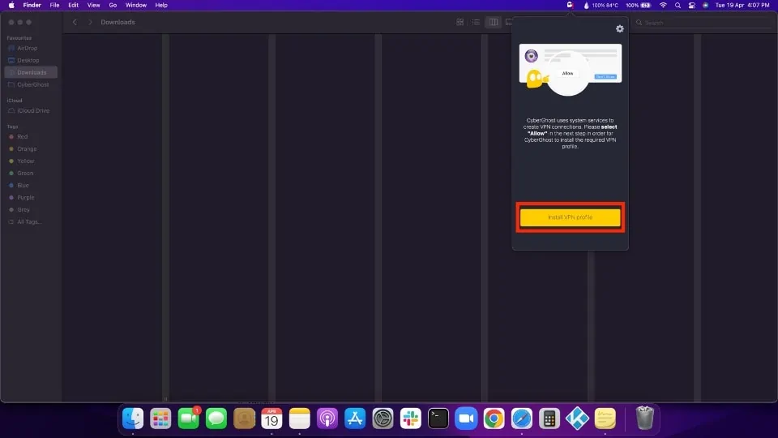Show All Tags in sidebar
The width and height of the screenshot is (778, 438).
coord(31,222)
